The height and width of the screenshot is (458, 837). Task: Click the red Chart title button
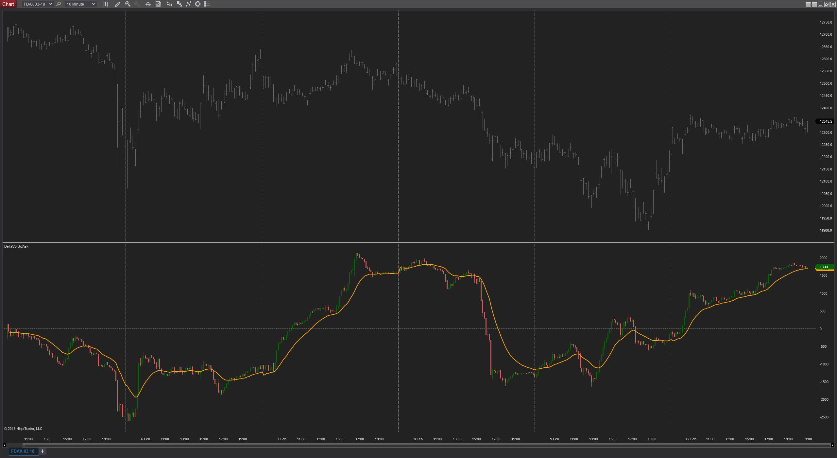pyautogui.click(x=8, y=4)
